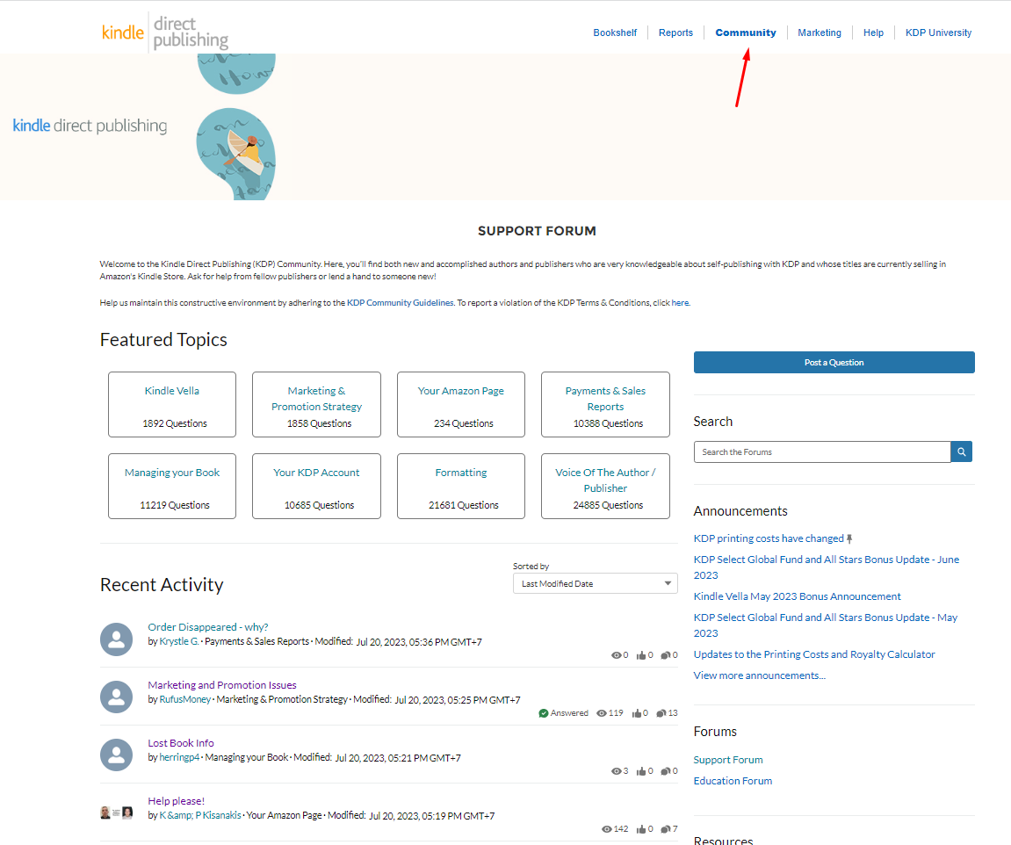This screenshot has height=845, width=1011.
Task: Open K & P Kisanakis author profile
Action: pyautogui.click(x=200, y=816)
